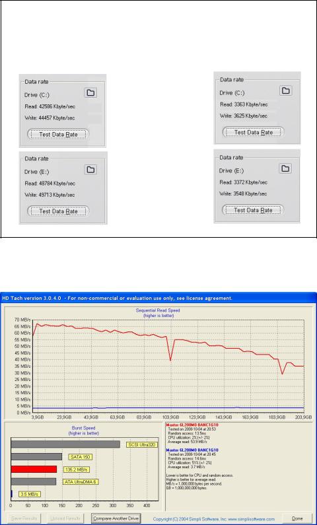Click the Compare Another Drive button
This screenshot has width=317, height=525.
(x=116, y=518)
